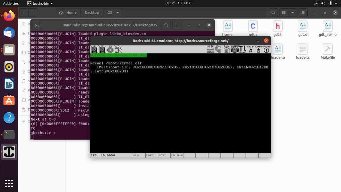Open Help from the dock

pos(9,118)
